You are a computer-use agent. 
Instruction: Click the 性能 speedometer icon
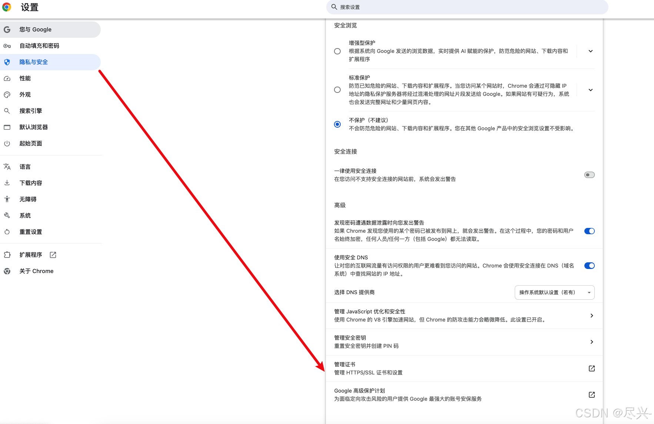click(7, 78)
